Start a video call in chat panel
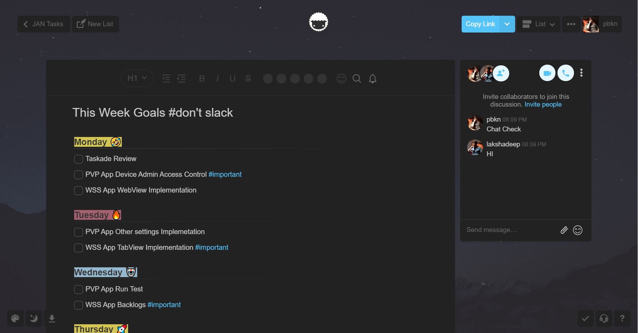638x333 pixels. tap(547, 73)
